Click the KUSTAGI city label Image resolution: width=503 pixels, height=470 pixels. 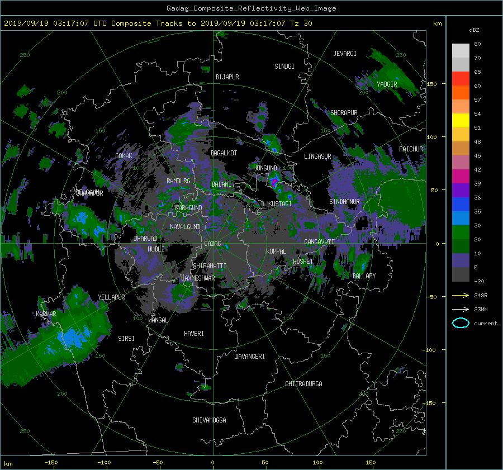point(280,204)
